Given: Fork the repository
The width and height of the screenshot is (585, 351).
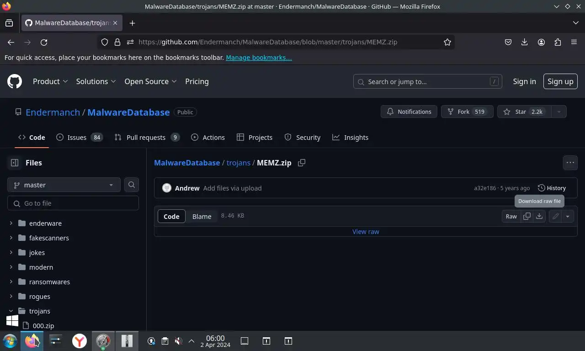Looking at the screenshot, I should (x=467, y=112).
